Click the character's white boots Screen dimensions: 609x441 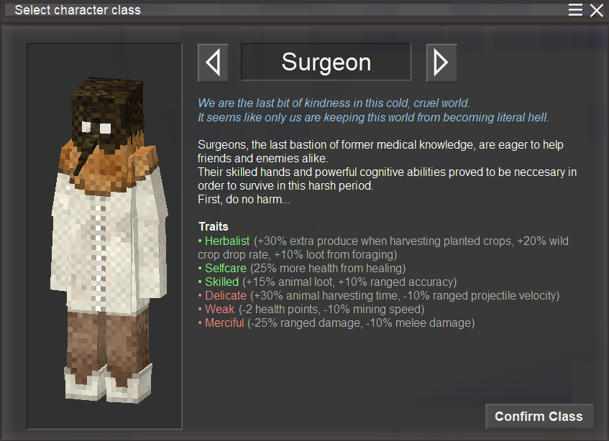click(108, 384)
